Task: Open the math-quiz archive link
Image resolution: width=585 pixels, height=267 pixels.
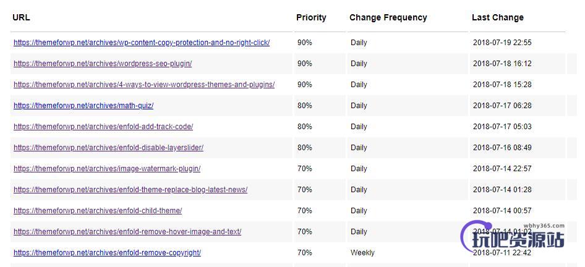Action: pyautogui.click(x=83, y=106)
